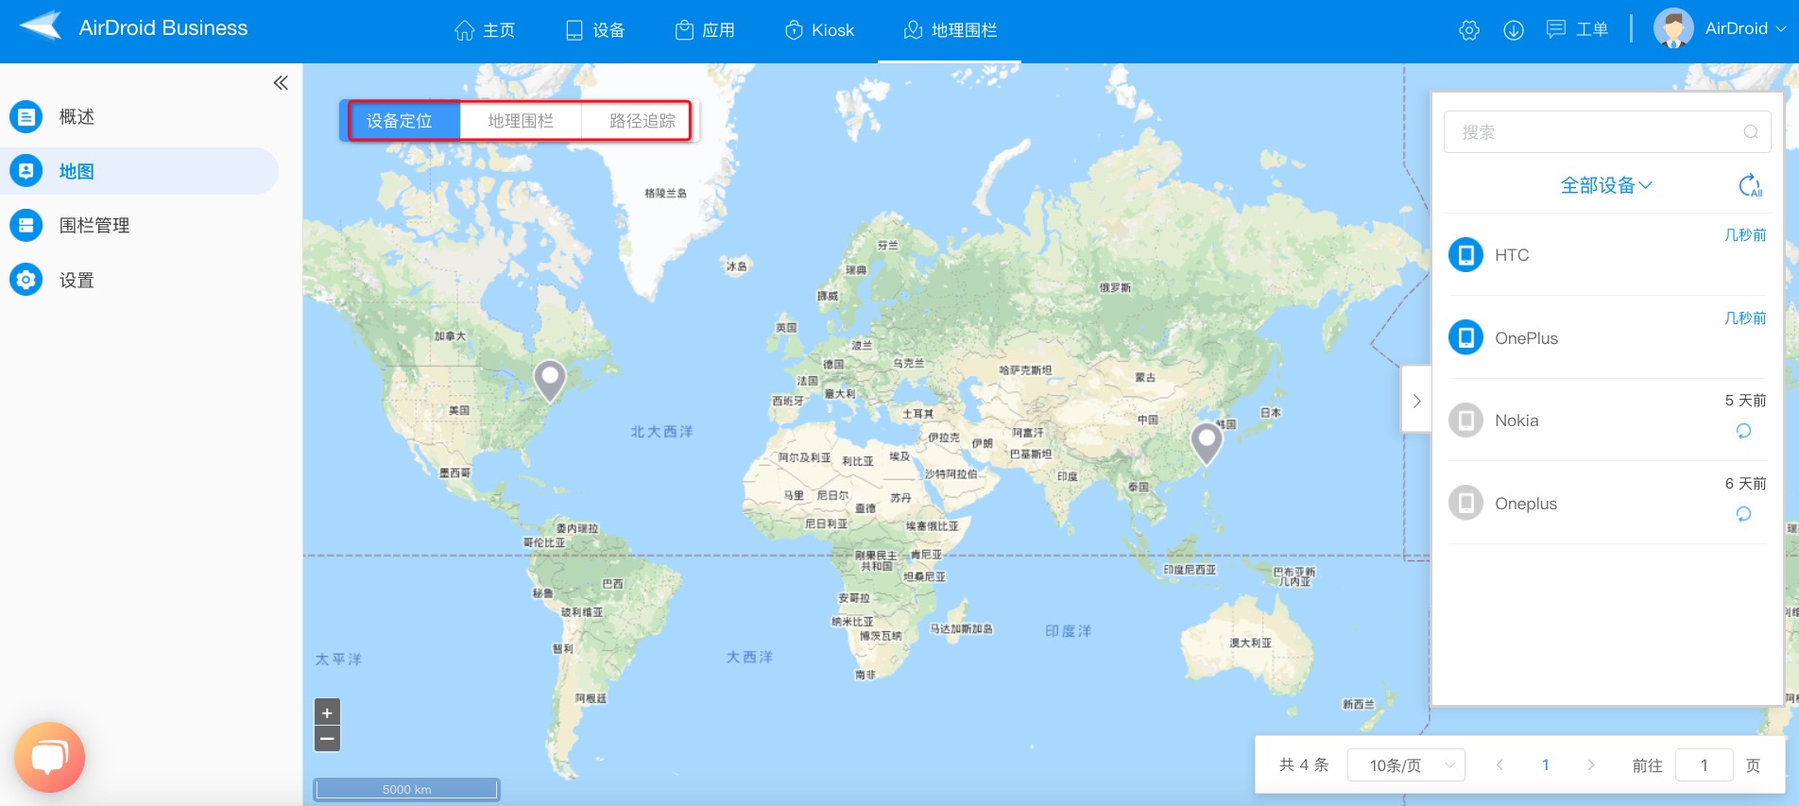Refresh offline Oneplus device location
The width and height of the screenshot is (1799, 806).
coord(1744,514)
